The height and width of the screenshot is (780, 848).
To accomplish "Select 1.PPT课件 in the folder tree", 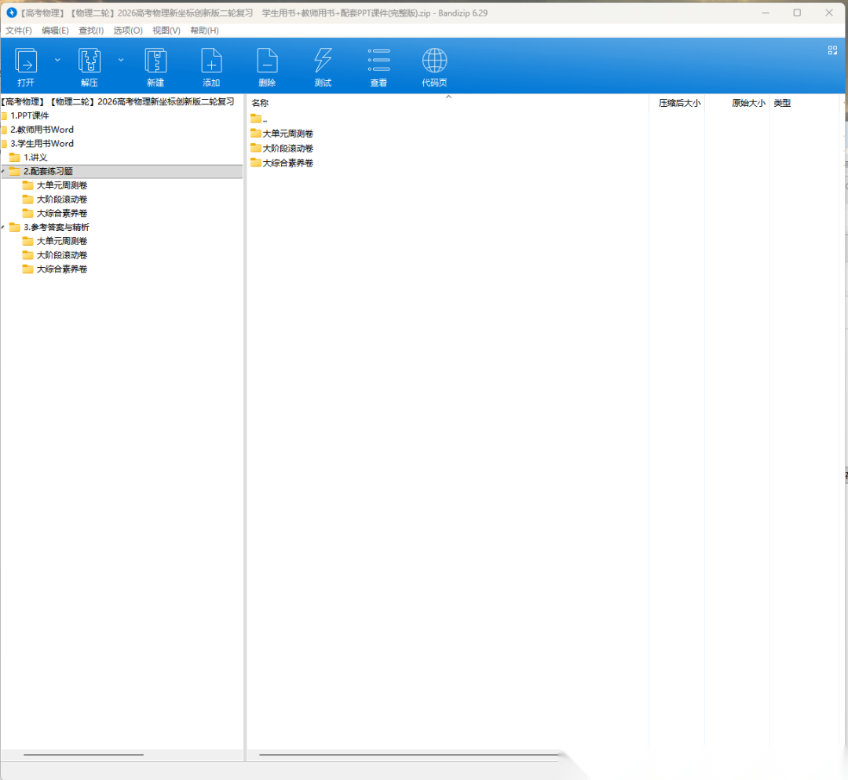I will click(x=29, y=115).
